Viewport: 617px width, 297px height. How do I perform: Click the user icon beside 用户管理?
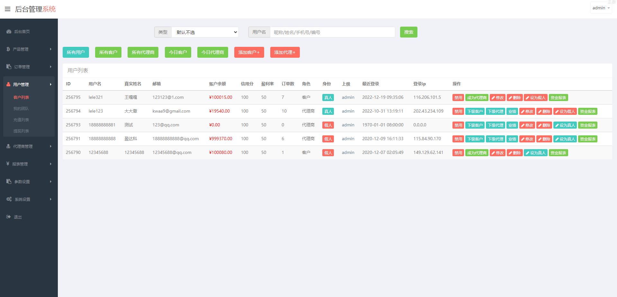9,84
